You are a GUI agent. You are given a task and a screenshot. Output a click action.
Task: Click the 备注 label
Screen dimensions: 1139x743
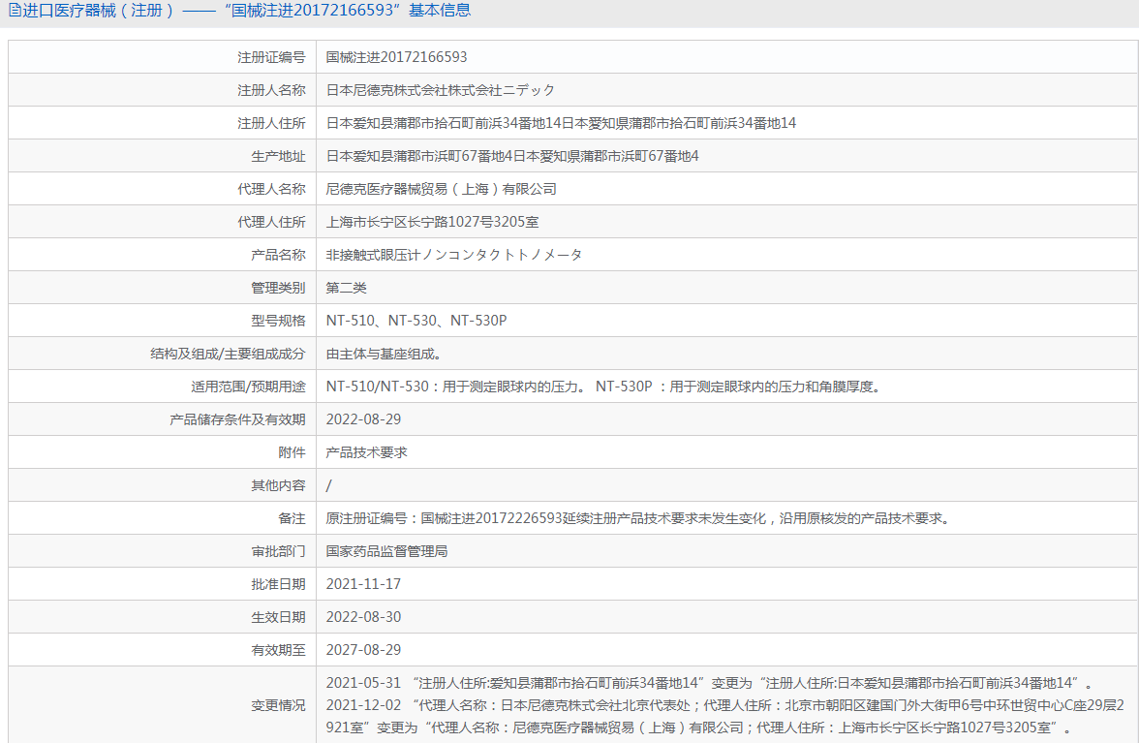[x=292, y=518]
